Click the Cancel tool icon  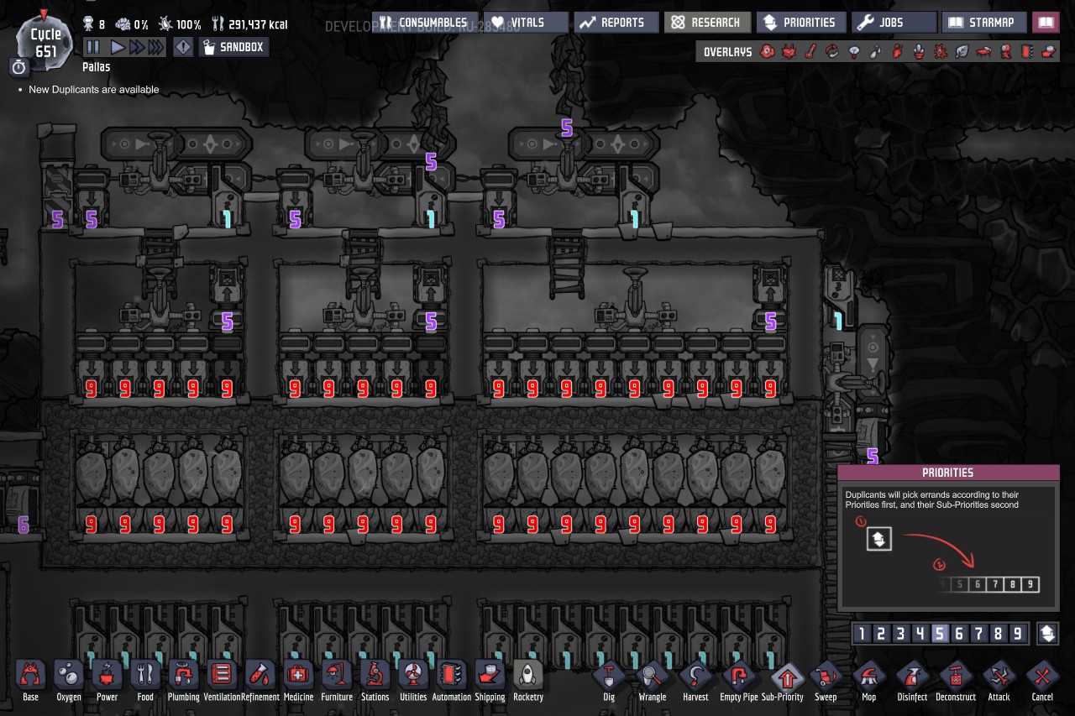(x=1042, y=675)
